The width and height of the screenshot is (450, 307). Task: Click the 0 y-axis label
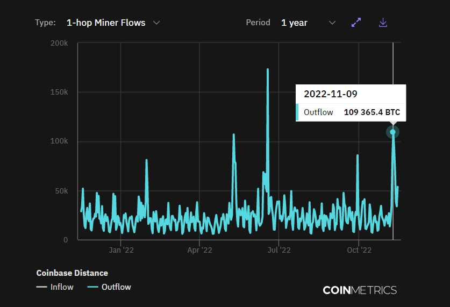(66, 240)
